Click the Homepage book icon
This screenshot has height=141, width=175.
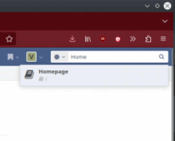(x=29, y=74)
